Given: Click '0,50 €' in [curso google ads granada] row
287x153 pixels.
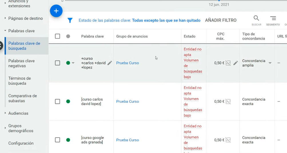Looking at the screenshot, I should pyautogui.click(x=219, y=140).
